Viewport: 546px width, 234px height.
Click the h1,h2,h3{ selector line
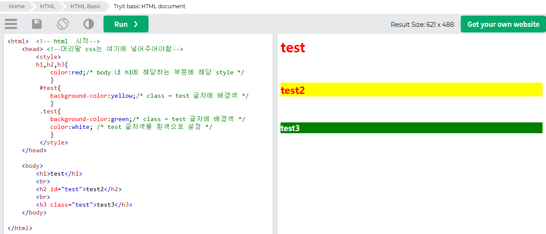tap(52, 64)
